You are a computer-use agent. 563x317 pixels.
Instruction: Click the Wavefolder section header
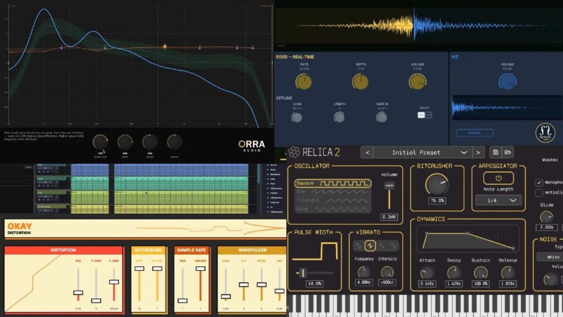pyautogui.click(x=252, y=250)
